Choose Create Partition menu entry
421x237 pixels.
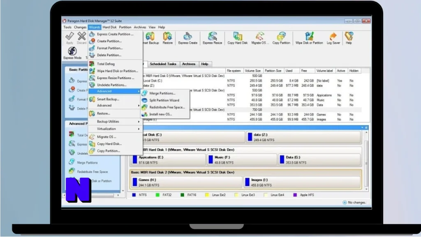[116, 41]
